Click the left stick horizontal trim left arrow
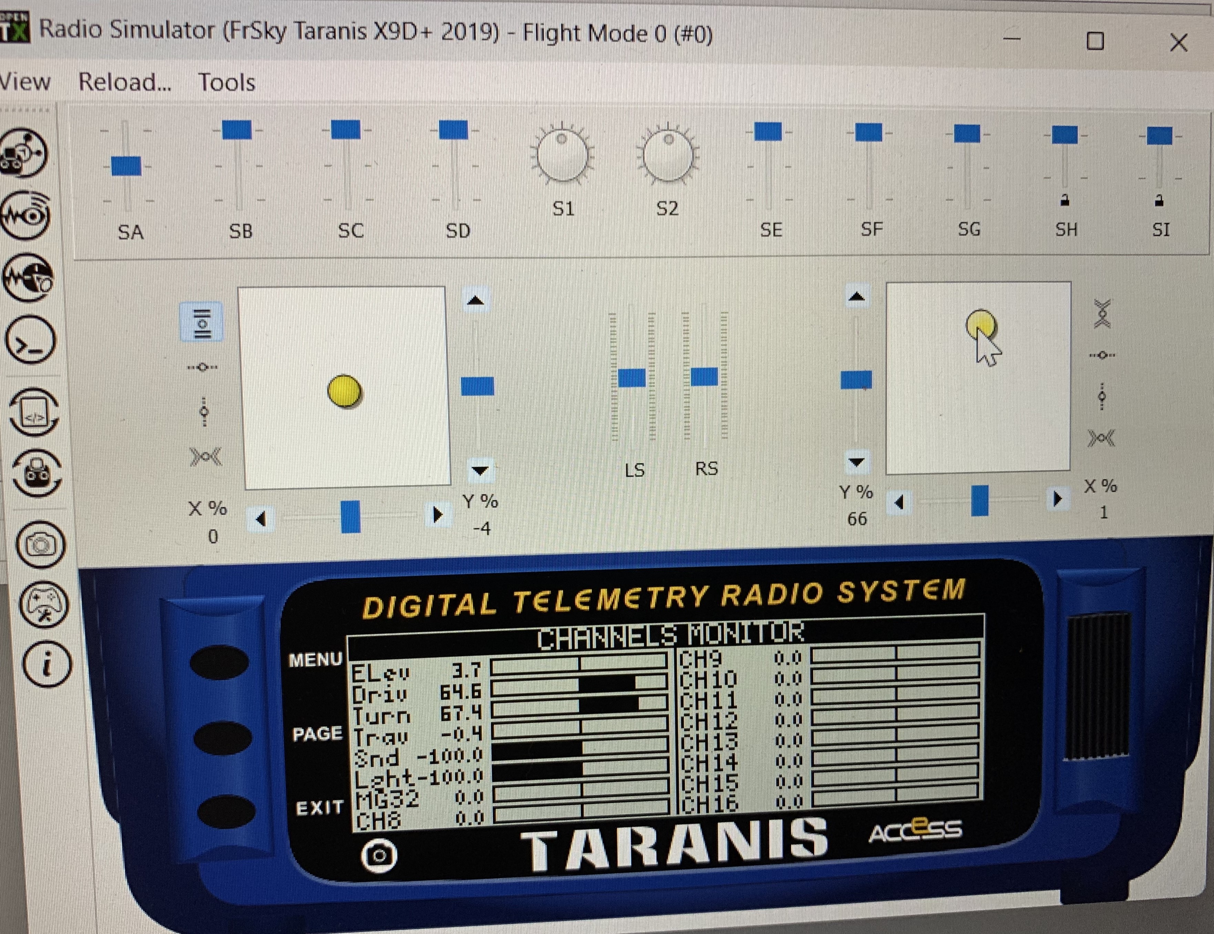The image size is (1214, 934). click(x=260, y=519)
